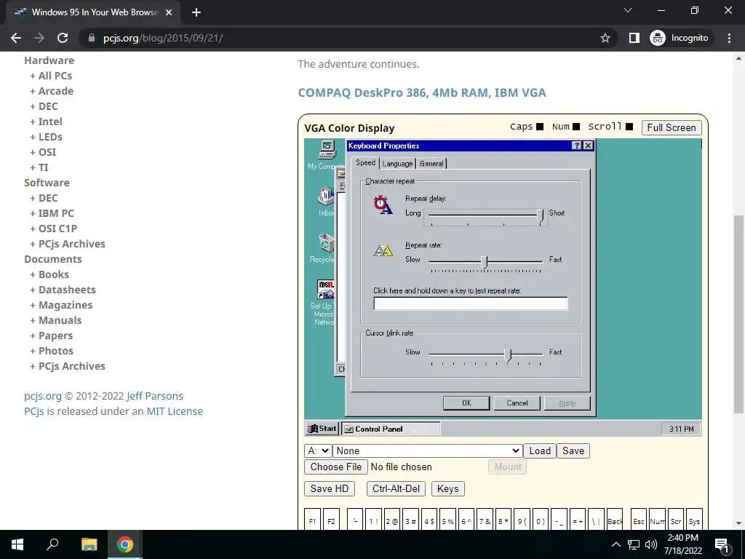The height and width of the screenshot is (559, 745).
Task: Open the MSN setup desktop icon
Action: (326, 289)
